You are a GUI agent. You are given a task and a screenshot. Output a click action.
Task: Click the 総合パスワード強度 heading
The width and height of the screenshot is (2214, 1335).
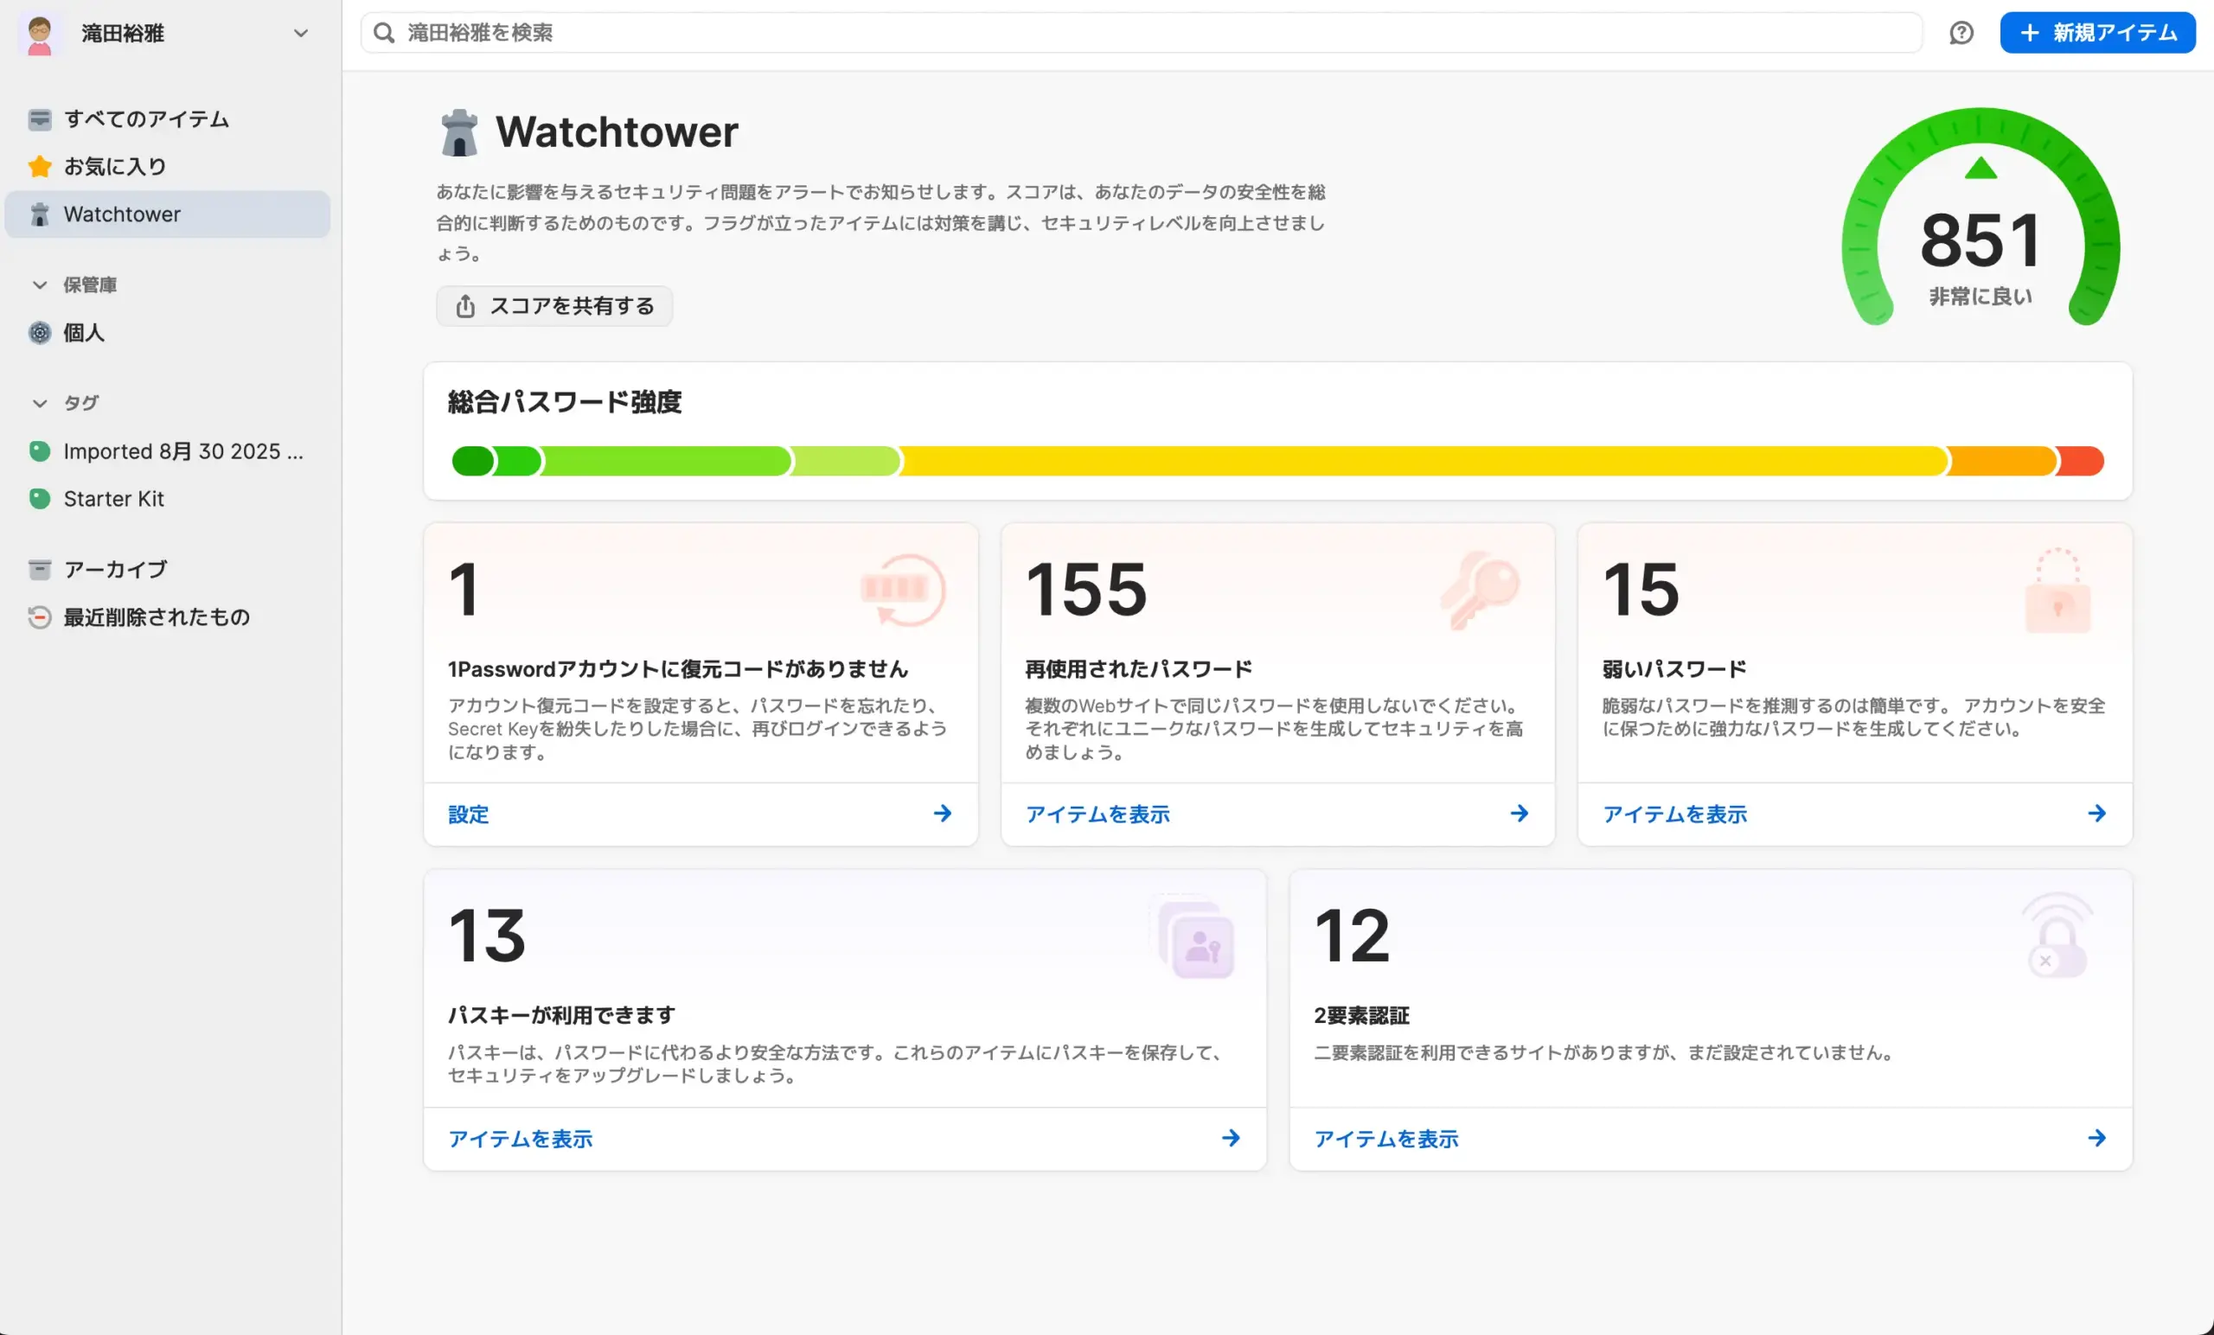pos(564,401)
